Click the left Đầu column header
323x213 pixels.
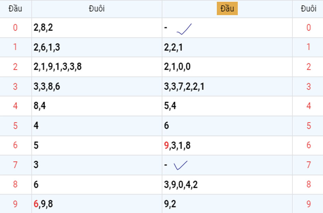(15, 9)
